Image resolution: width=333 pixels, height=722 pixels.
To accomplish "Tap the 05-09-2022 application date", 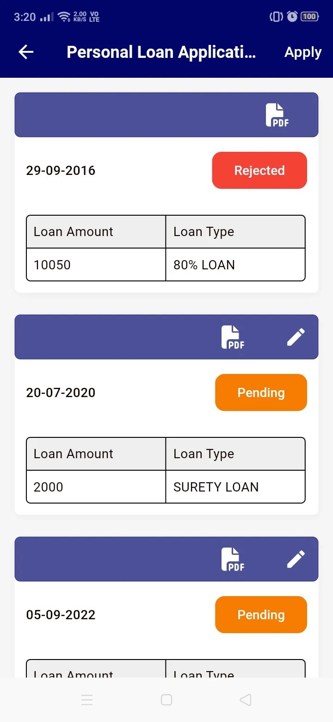I will [61, 615].
